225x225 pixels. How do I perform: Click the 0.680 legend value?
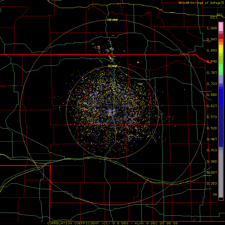click(x=212, y=95)
